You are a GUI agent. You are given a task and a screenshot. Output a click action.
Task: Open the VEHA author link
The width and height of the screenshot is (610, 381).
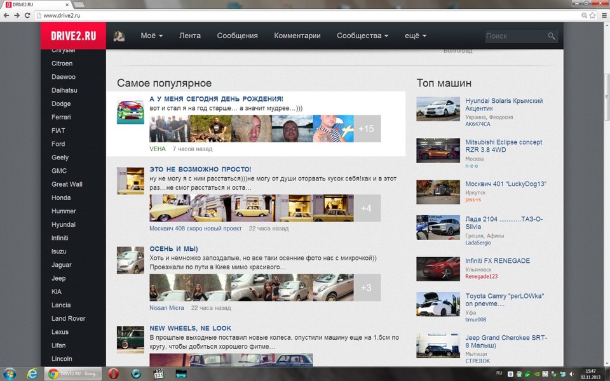158,149
